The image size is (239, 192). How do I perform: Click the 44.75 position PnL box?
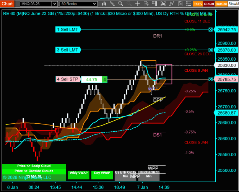point(91,79)
